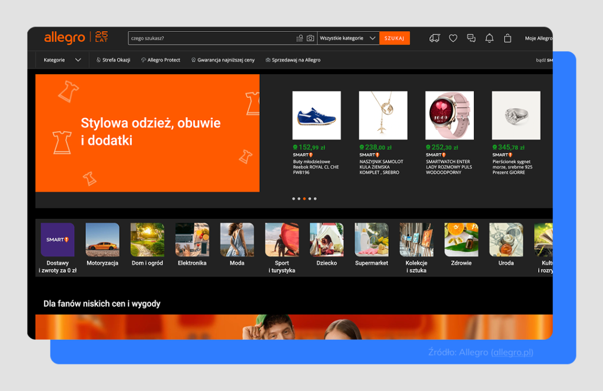Expand the Kategorie menu
Screen dimensions: 603x391
pos(62,60)
